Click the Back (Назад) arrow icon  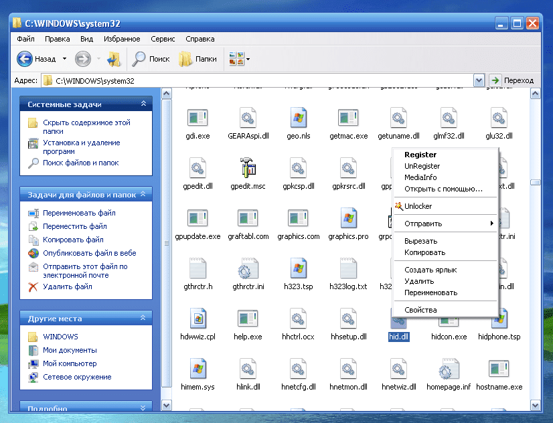[x=25, y=59]
